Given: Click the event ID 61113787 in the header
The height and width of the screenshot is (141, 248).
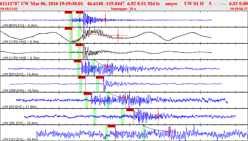Looking at the screenshot, I should [x=10, y=4].
